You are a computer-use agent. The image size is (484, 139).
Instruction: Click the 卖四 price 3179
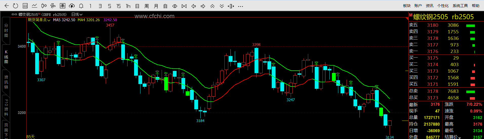coord(433,32)
